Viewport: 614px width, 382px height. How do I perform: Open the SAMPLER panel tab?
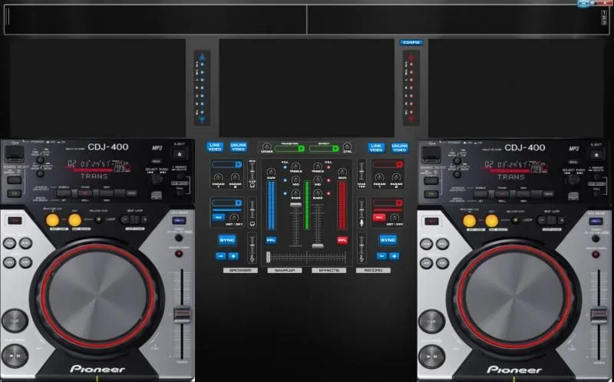[x=285, y=271]
